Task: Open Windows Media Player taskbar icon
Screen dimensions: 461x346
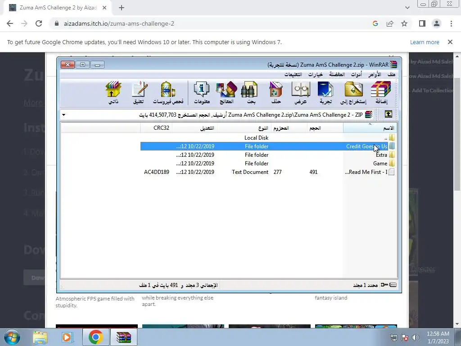Action: (67, 337)
